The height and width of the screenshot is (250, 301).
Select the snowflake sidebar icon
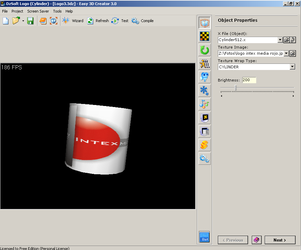click(x=205, y=91)
